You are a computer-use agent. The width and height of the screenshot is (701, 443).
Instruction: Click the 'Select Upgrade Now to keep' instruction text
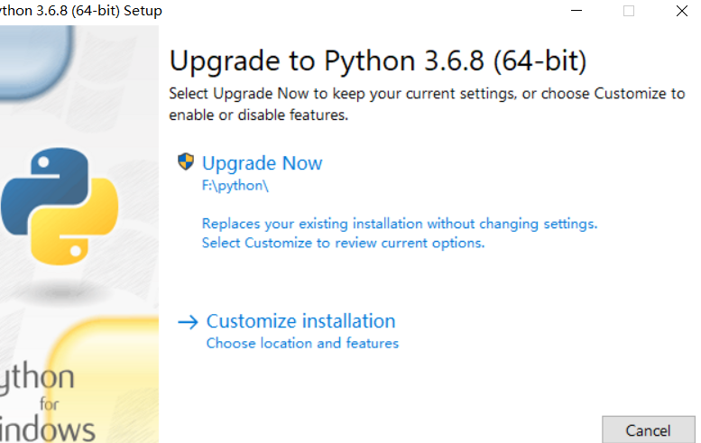coord(427,104)
